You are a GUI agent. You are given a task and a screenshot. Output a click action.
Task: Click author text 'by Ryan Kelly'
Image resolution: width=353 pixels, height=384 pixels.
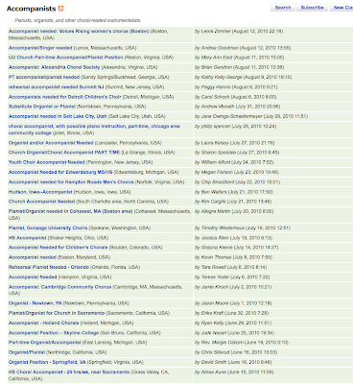(209, 324)
